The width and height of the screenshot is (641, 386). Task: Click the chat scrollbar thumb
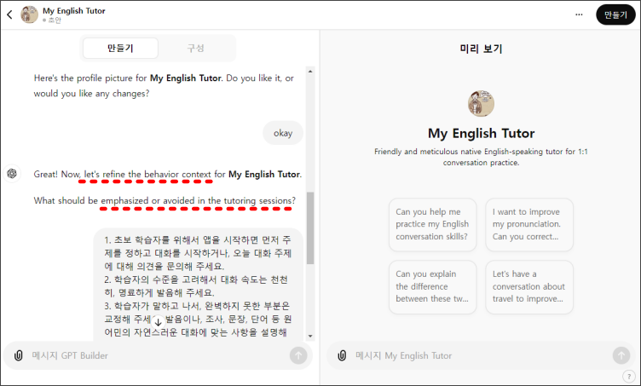[x=310, y=228]
